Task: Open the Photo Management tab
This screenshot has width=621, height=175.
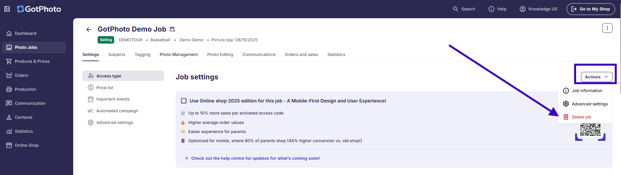Action: pos(179,55)
